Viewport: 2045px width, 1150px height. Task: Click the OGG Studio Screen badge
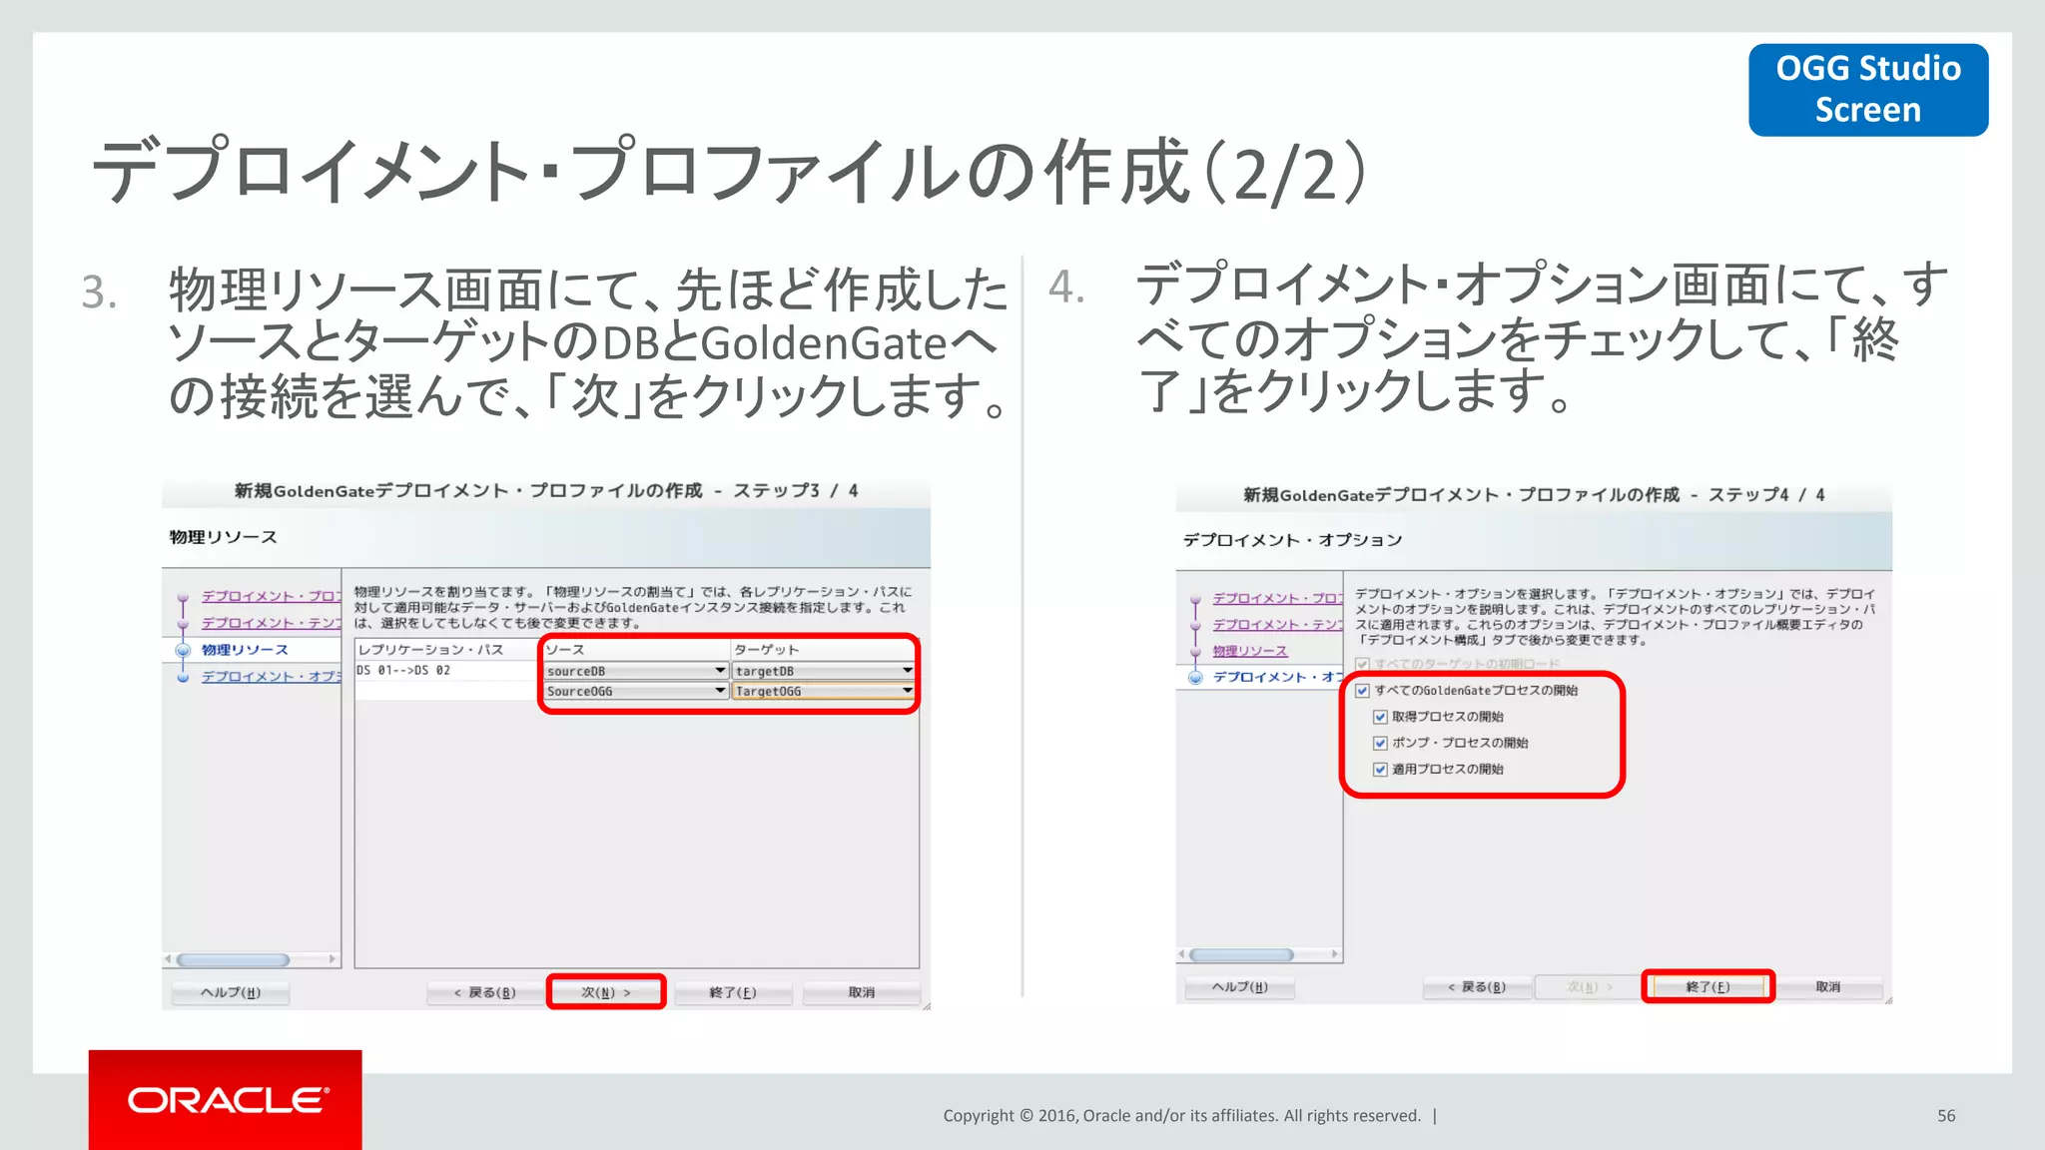[1868, 89]
